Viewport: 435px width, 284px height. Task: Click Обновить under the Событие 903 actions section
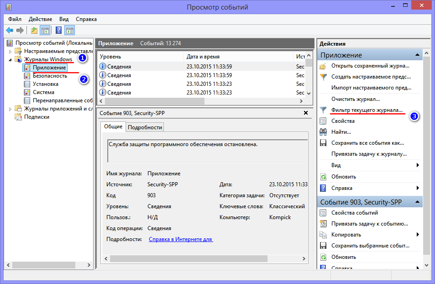coord(343,257)
